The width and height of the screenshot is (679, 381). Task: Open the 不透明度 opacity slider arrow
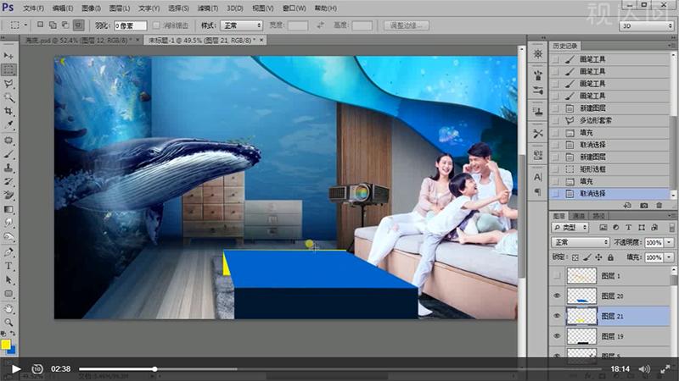pos(670,243)
